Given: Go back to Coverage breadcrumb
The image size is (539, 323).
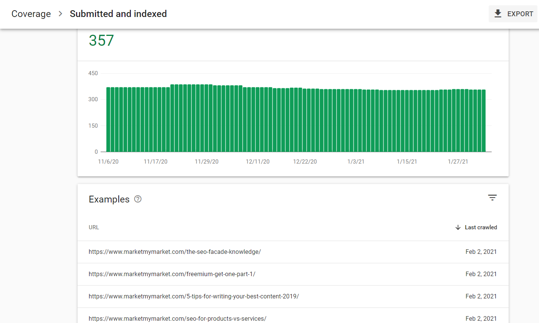Looking at the screenshot, I should coord(31,14).
